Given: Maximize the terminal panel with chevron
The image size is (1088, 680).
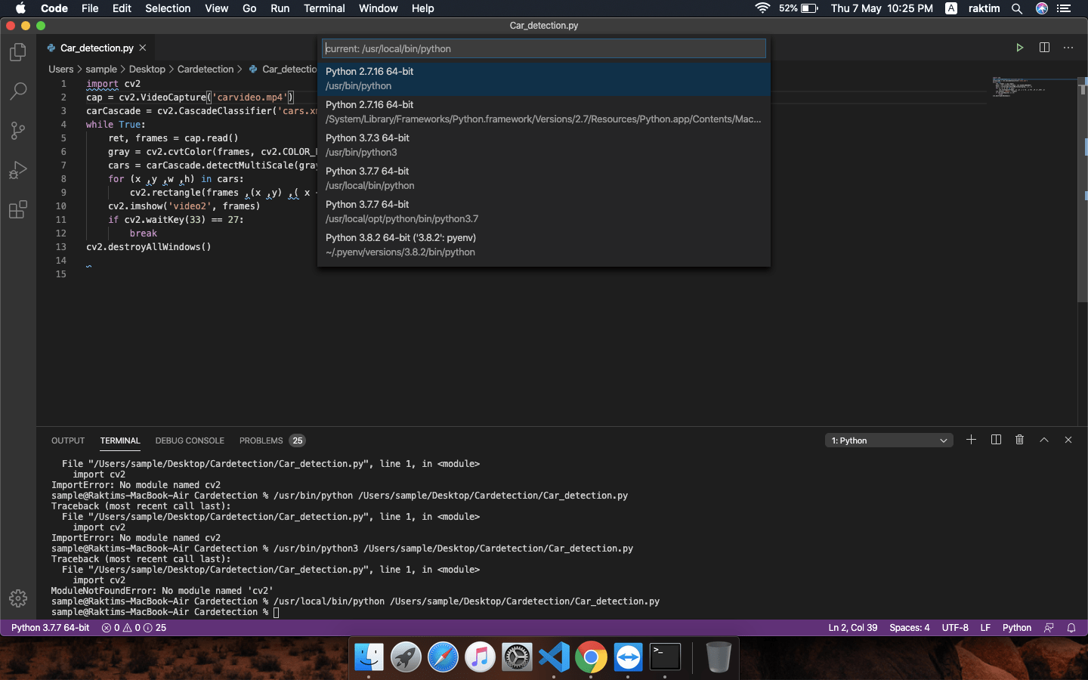Looking at the screenshot, I should [x=1043, y=440].
